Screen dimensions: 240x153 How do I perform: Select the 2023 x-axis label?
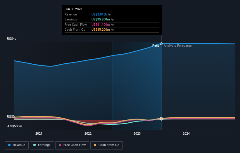137,133
